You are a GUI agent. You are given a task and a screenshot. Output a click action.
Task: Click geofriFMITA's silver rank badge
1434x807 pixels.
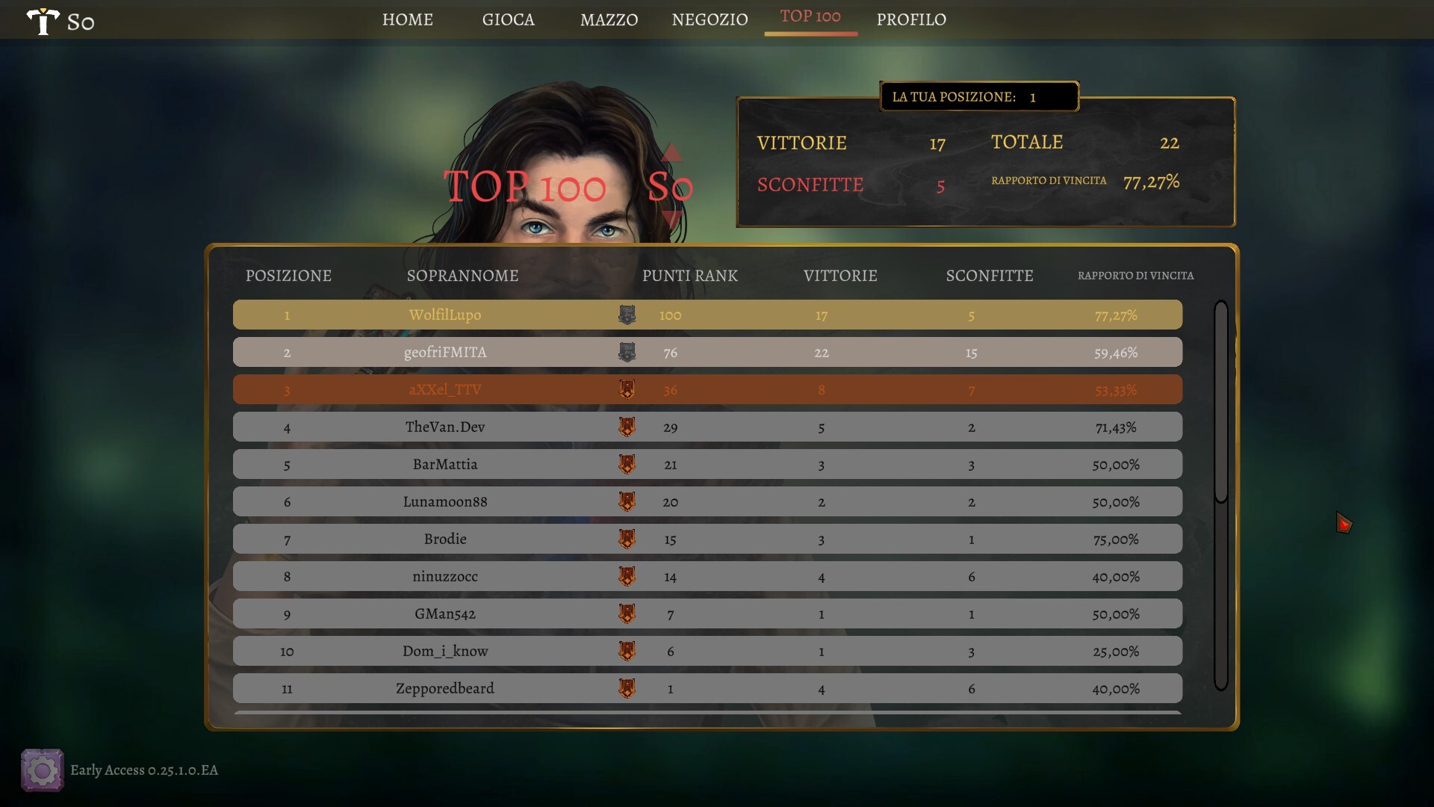(x=627, y=352)
